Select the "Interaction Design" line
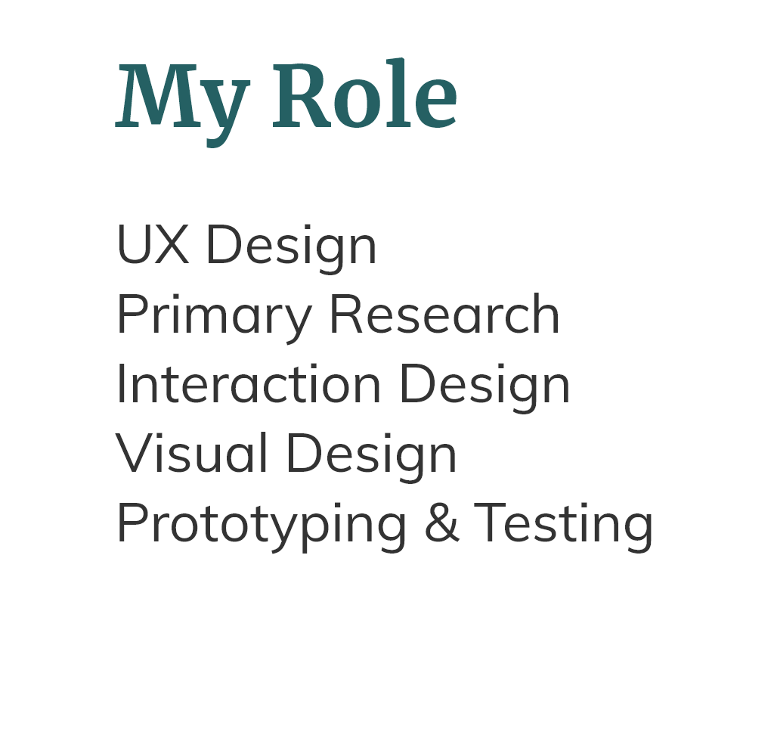This screenshot has height=735, width=774. pos(344,385)
